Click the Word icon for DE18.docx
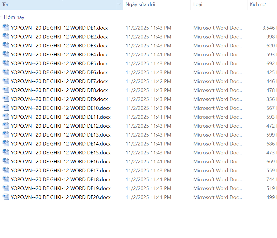This screenshot has width=277, height=238. pyautogui.click(x=6, y=179)
